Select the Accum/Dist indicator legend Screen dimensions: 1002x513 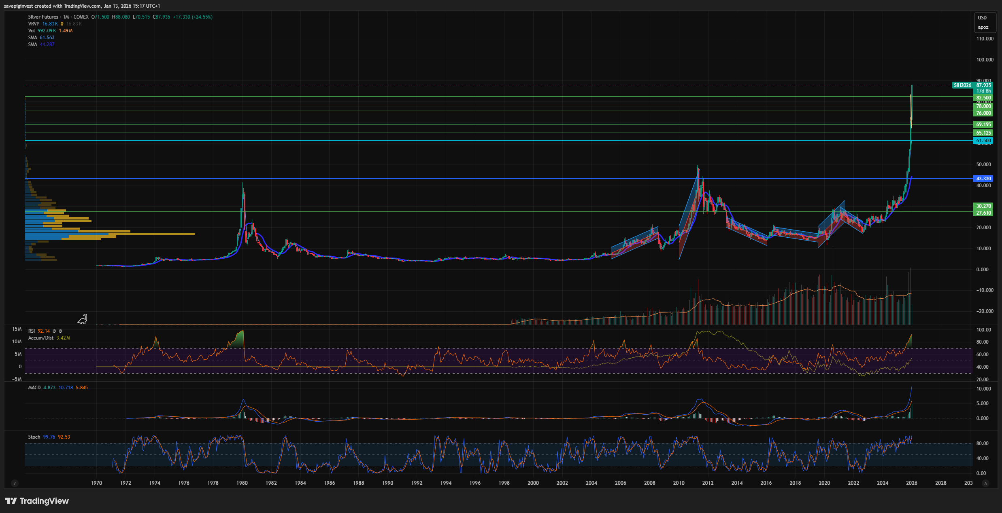pyautogui.click(x=40, y=338)
